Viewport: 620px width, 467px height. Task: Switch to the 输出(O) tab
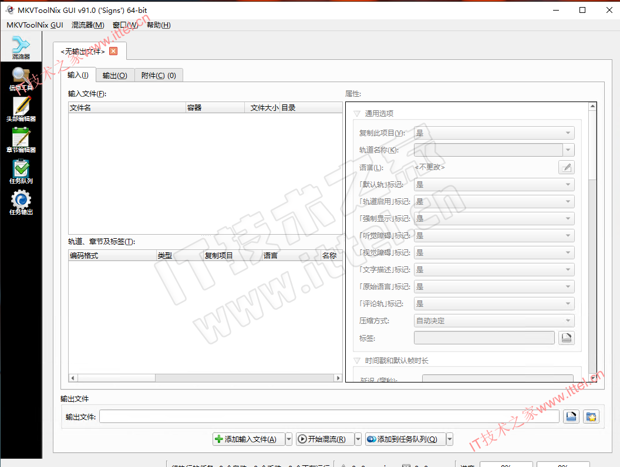pos(114,76)
